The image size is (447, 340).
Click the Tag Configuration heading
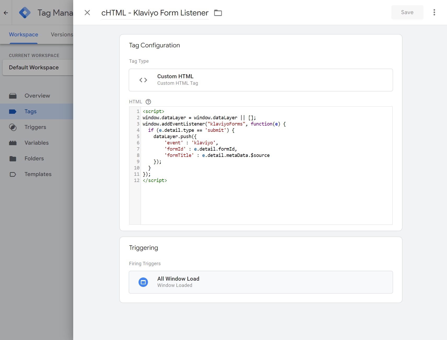(154, 45)
